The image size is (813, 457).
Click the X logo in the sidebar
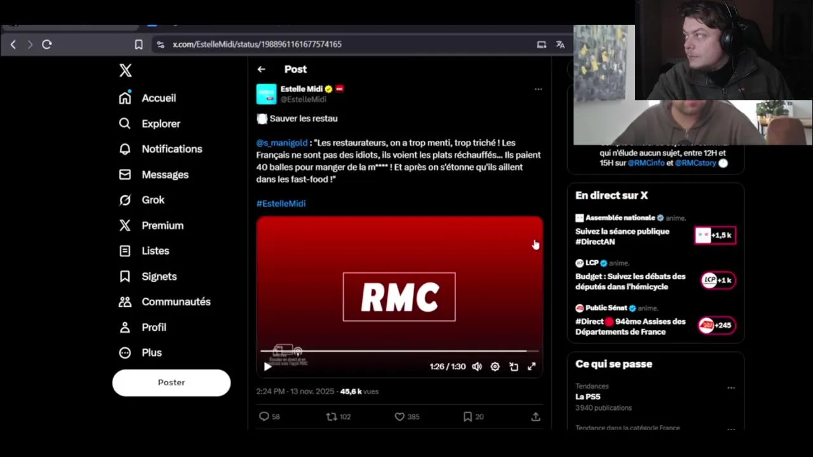coord(126,70)
